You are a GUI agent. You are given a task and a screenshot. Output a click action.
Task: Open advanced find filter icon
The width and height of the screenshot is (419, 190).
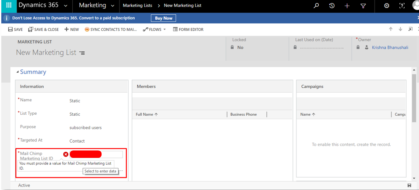coord(363,6)
